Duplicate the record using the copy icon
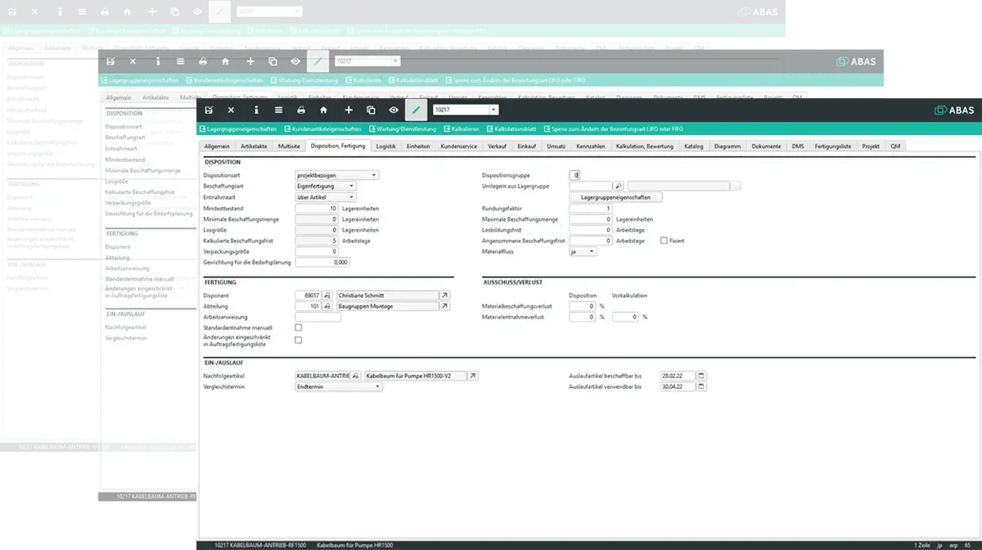The width and height of the screenshot is (982, 550). click(x=370, y=110)
